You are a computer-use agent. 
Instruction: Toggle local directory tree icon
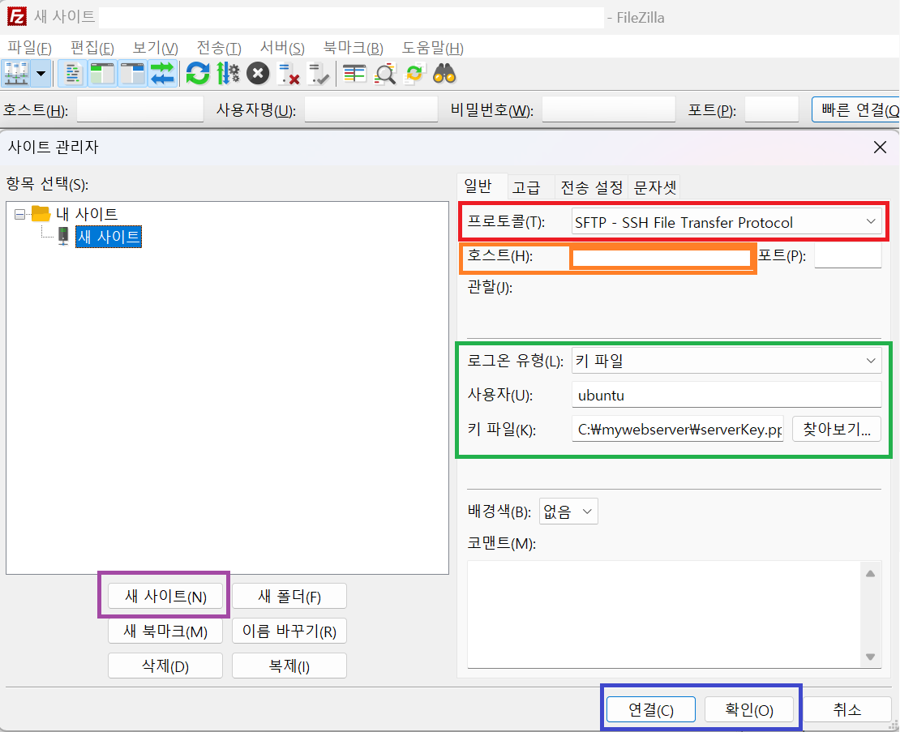[102, 74]
